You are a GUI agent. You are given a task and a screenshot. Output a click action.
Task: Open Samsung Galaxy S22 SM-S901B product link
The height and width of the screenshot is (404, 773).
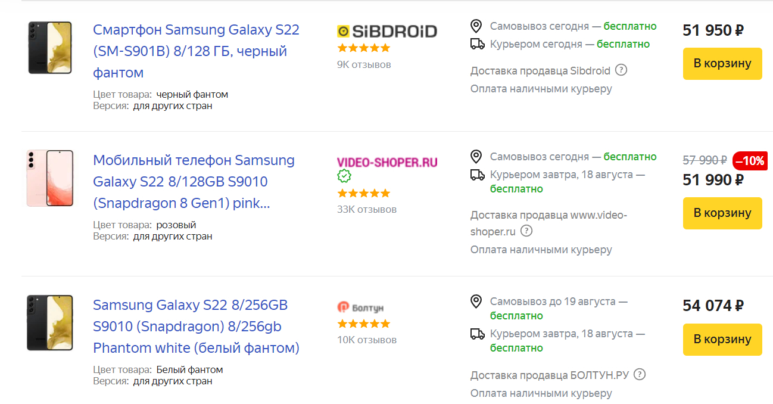pos(196,51)
